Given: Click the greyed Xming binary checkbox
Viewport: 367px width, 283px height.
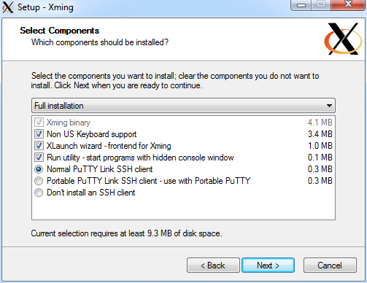Looking at the screenshot, I should coord(39,123).
